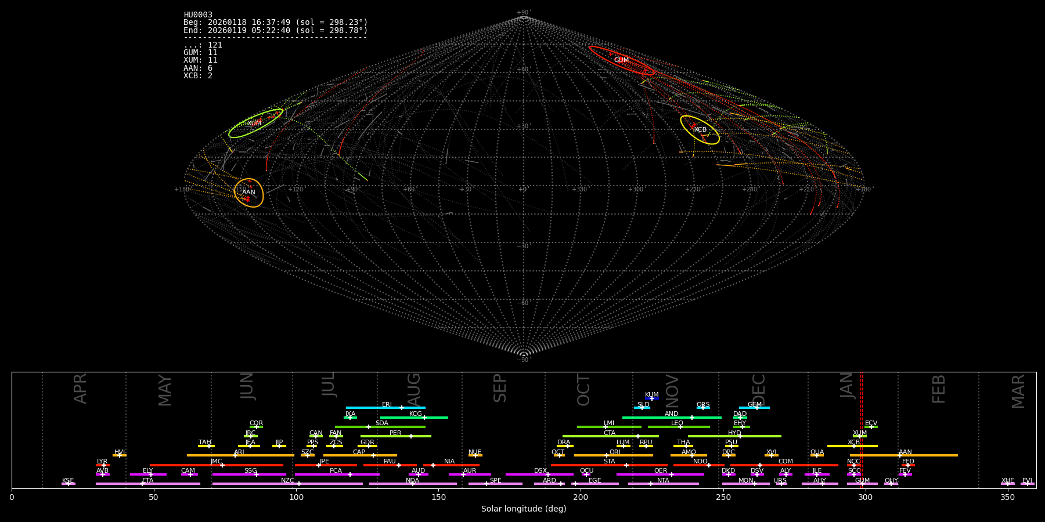This screenshot has height=522, width=1045.
Task: Click the 'AAN: 6' count entry
Action: click(x=198, y=68)
